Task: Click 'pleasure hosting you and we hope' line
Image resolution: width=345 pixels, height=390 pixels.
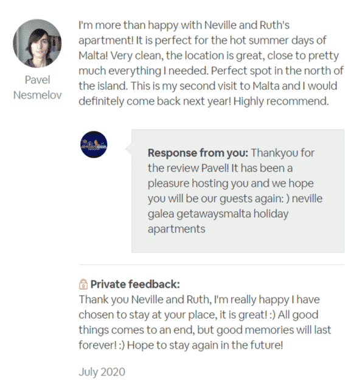Action: click(x=231, y=183)
